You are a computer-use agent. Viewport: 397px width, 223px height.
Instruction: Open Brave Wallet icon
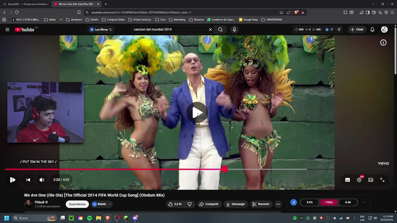click(x=374, y=12)
